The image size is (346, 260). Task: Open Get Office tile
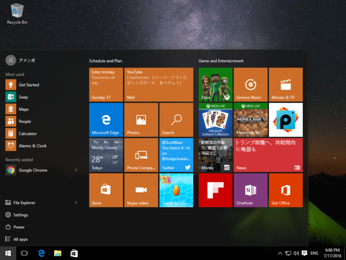286,190
